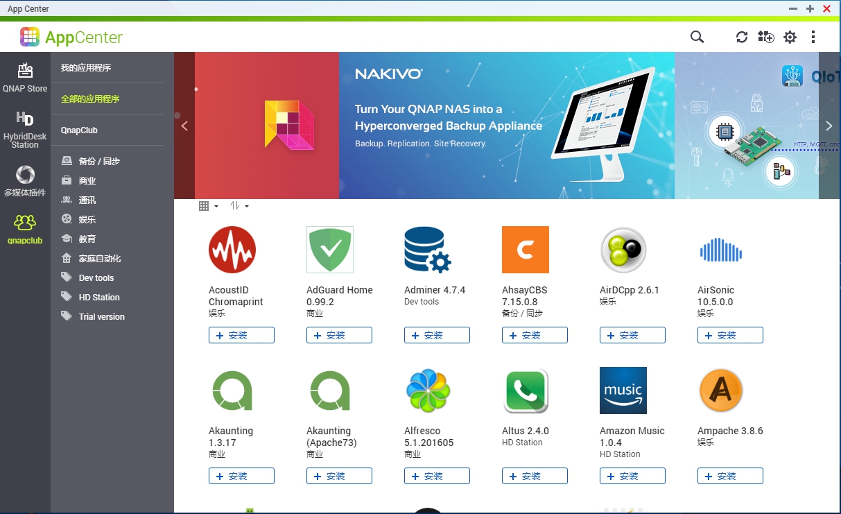Go to previous banner slide
841x514 pixels.
[184, 126]
